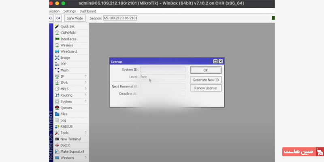Open the Quick Set wand icon
This screenshot has width=324, height=162.
[57, 26]
